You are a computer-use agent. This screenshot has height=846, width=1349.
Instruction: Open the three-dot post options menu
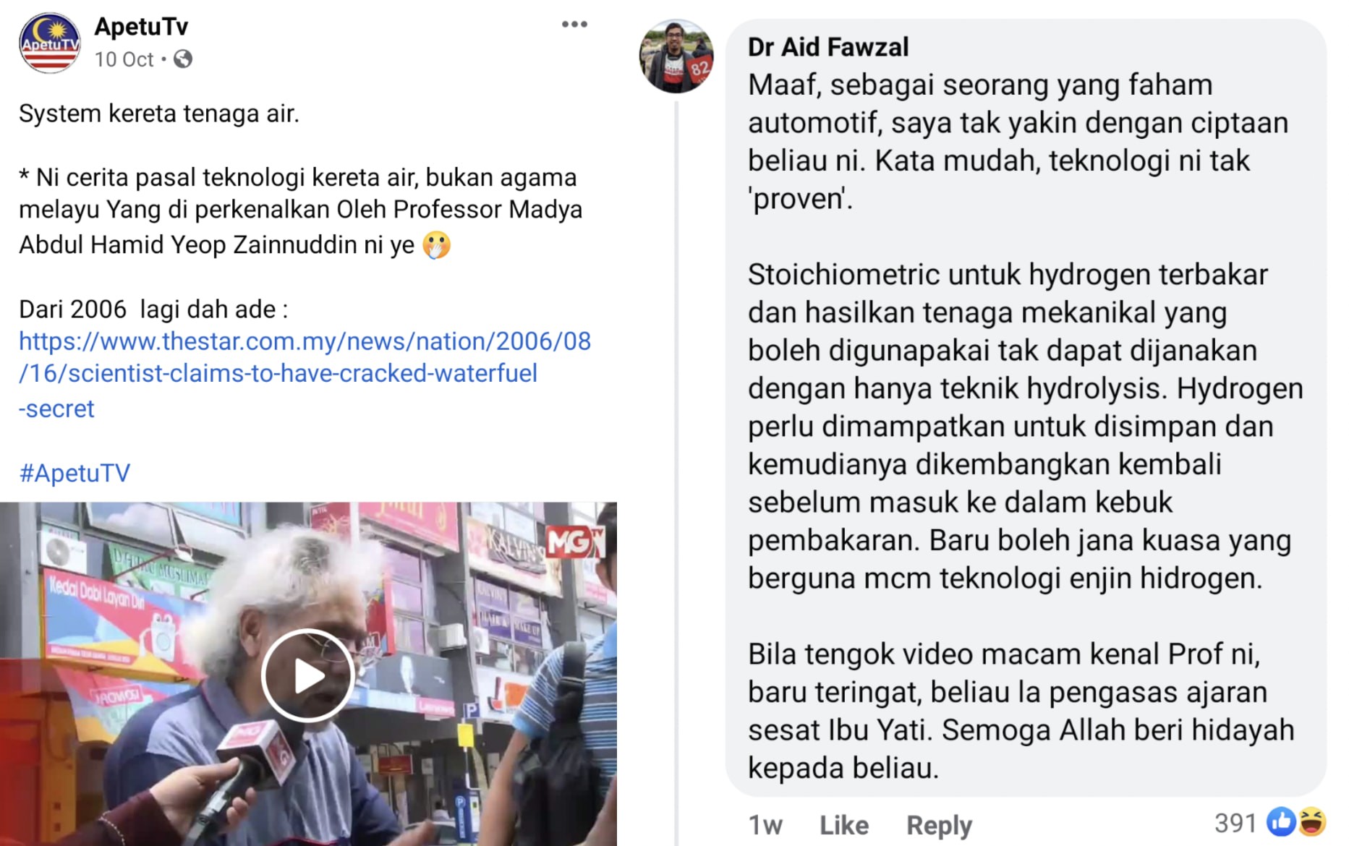tap(574, 25)
